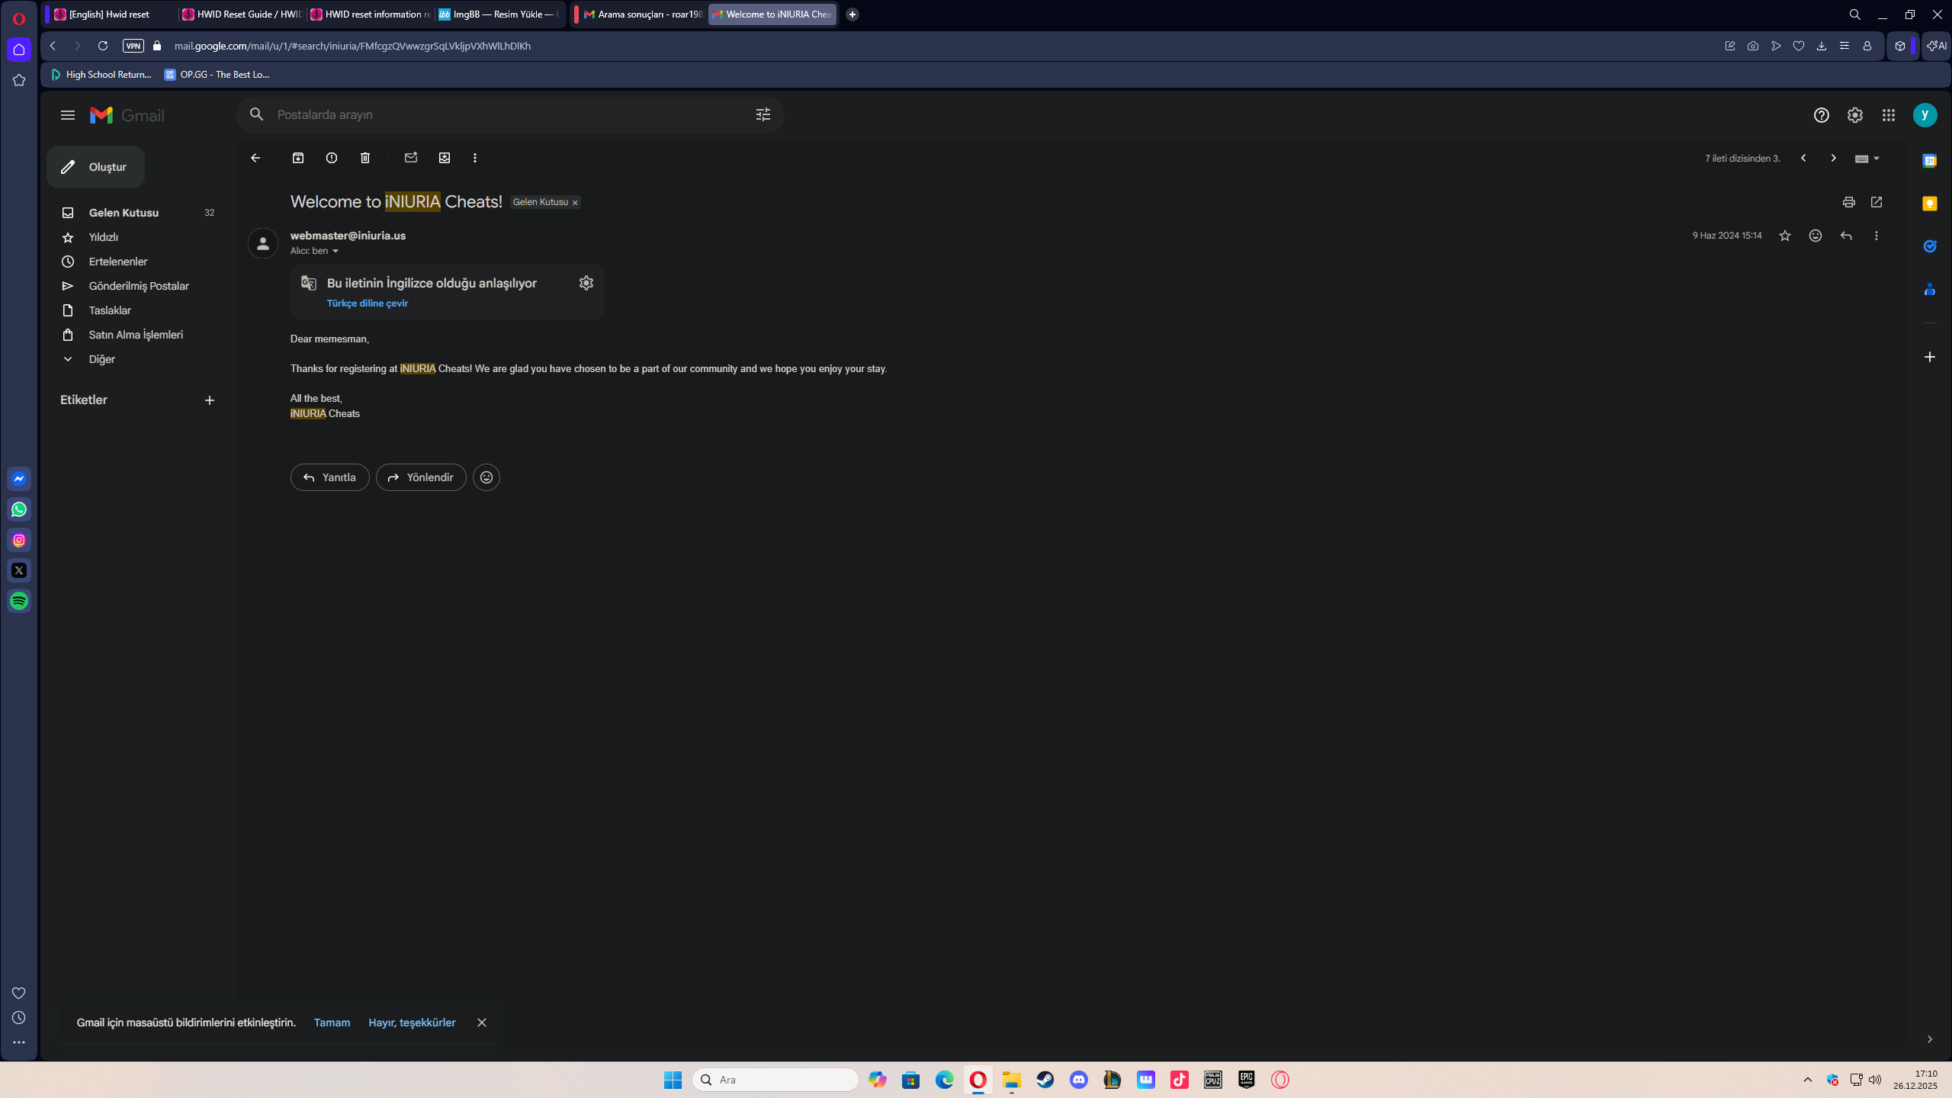The width and height of the screenshot is (1952, 1098).
Task: Open Gmail main menu hamburger icon
Action: pos(68,115)
